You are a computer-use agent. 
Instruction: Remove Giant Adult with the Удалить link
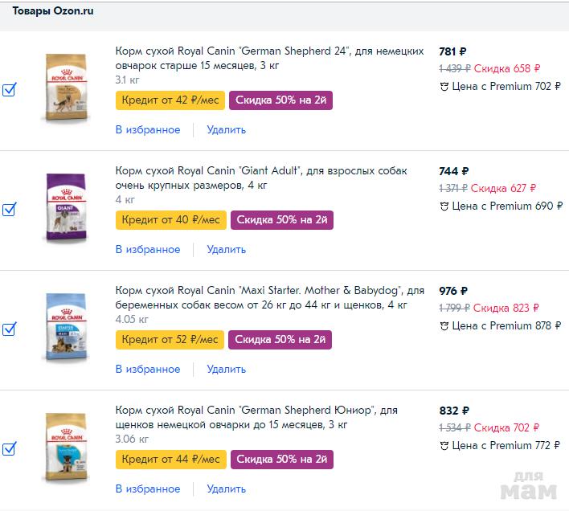click(x=226, y=249)
